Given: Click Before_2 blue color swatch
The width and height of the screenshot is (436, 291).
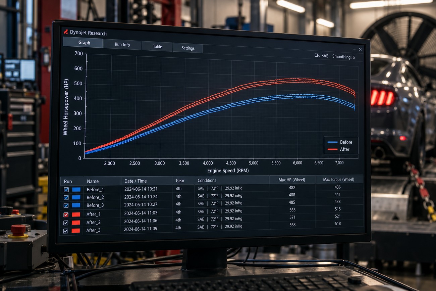Looking at the screenshot, I should tap(76, 197).
